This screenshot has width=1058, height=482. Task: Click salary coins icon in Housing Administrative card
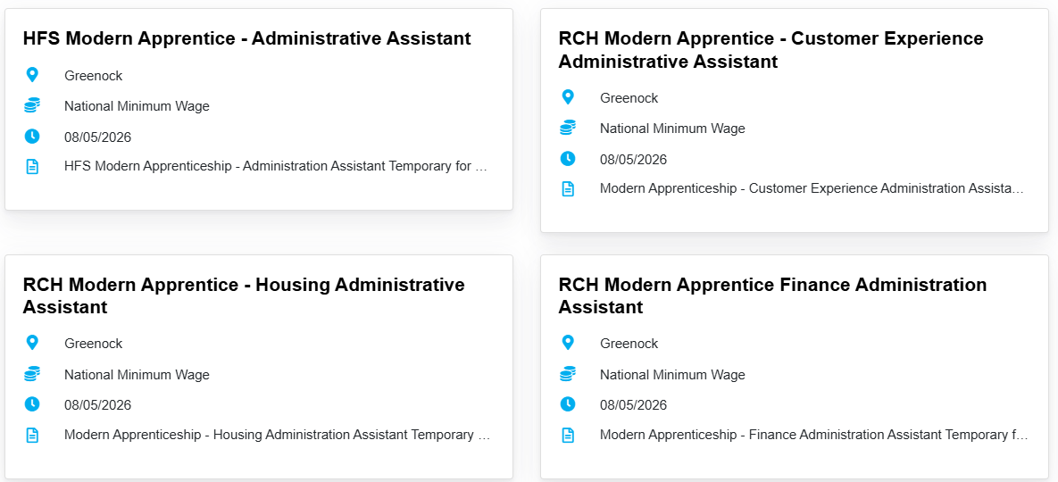[x=32, y=375]
